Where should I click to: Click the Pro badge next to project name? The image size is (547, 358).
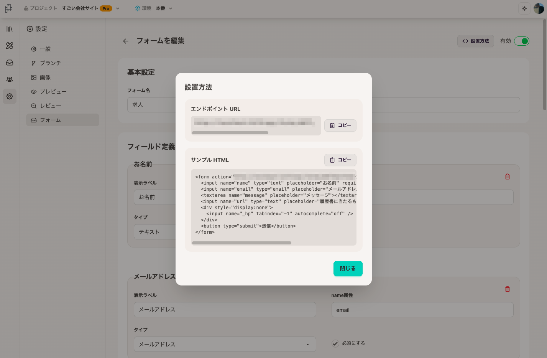point(106,8)
